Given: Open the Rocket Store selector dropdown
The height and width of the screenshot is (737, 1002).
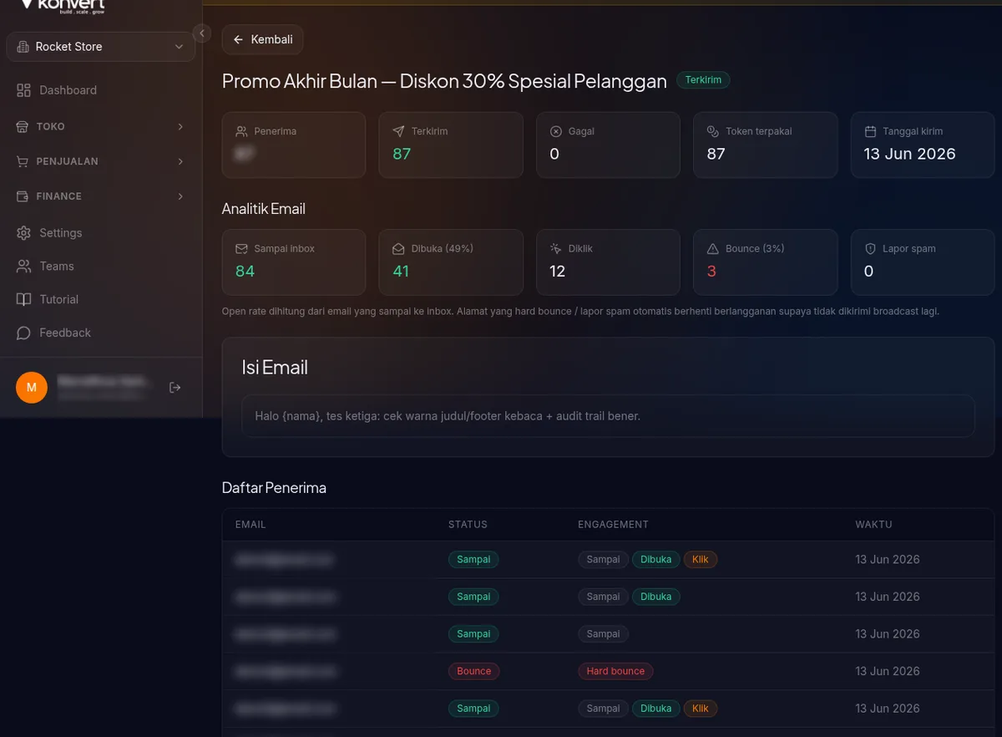Looking at the screenshot, I should [x=101, y=47].
